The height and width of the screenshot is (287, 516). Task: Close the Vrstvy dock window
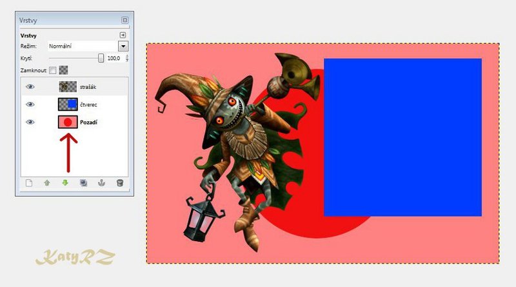[x=124, y=21]
